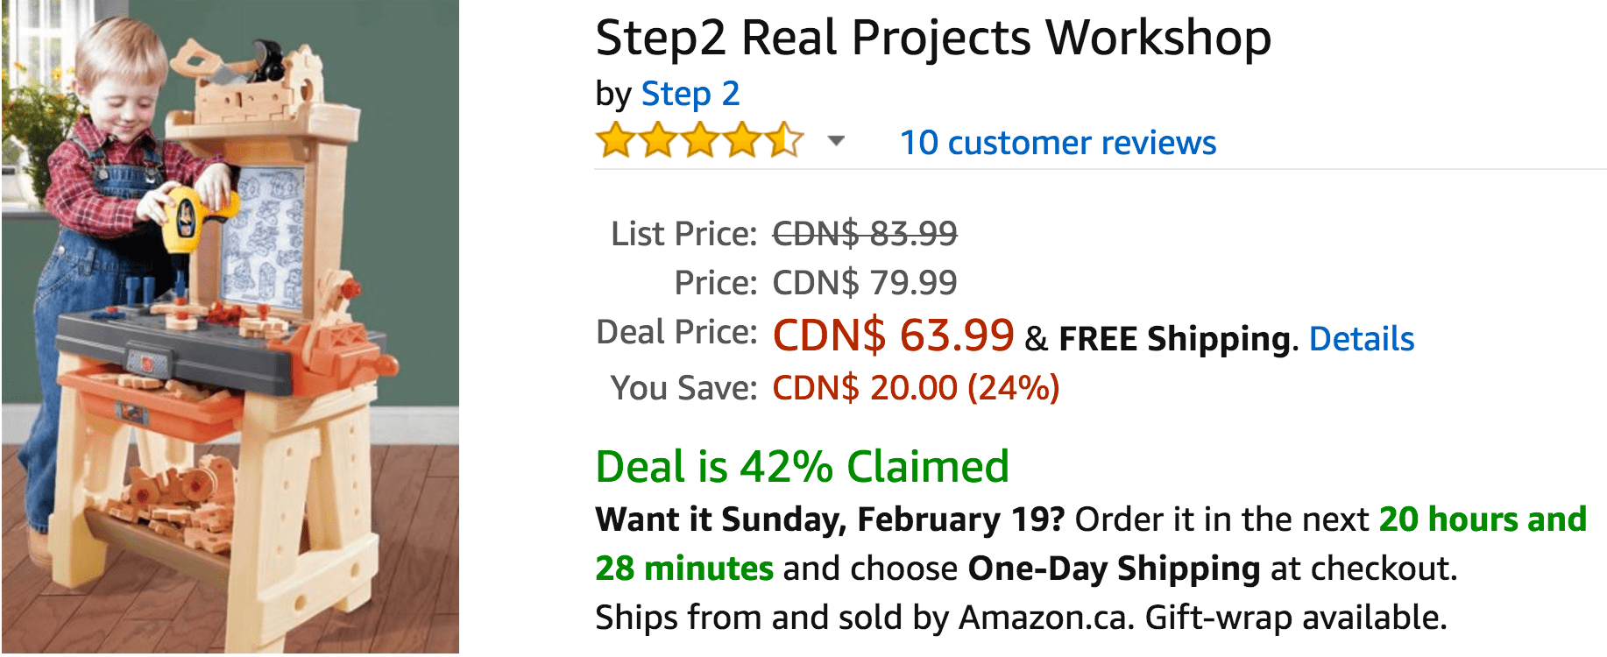Image resolution: width=1607 pixels, height=657 pixels.
Task: Select the One-Day Shipping text
Action: [x=1114, y=569]
